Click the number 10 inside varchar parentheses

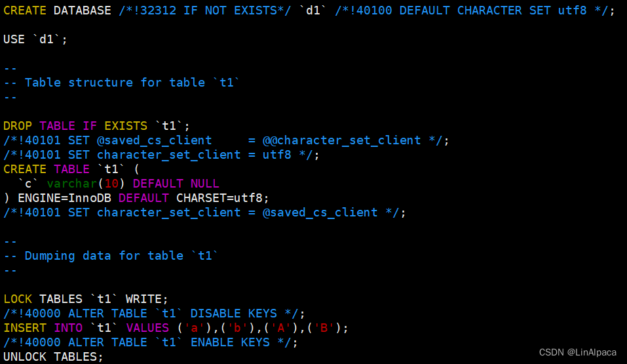111,184
